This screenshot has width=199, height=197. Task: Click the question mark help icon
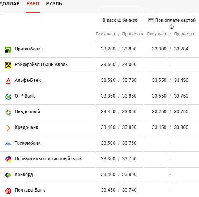(172, 27)
